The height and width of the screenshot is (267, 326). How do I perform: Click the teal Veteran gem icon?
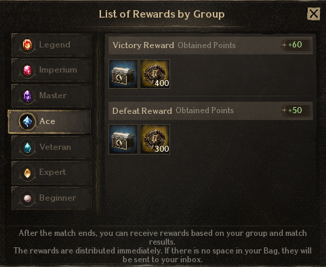27,147
